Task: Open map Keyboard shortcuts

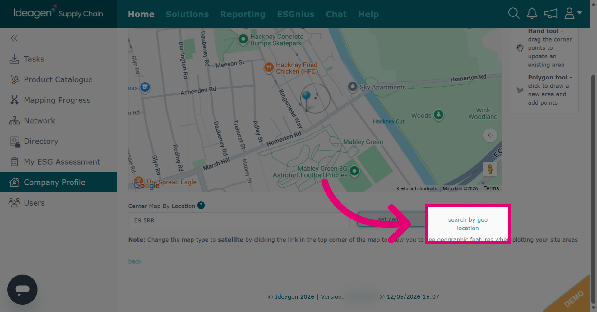Action: click(417, 189)
